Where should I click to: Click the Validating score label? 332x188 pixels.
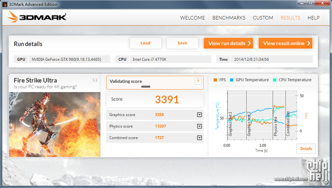pyautogui.click(x=126, y=81)
